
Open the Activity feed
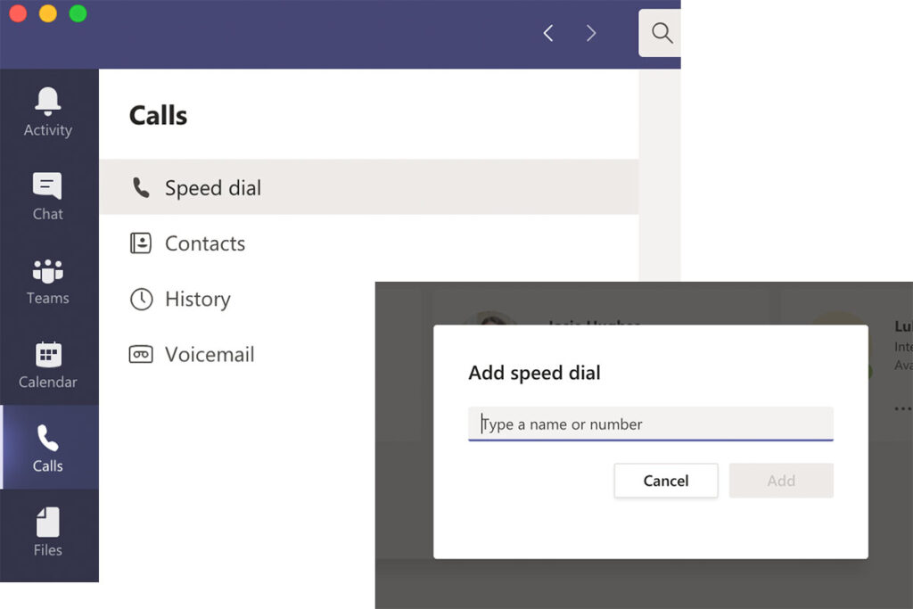click(x=48, y=109)
